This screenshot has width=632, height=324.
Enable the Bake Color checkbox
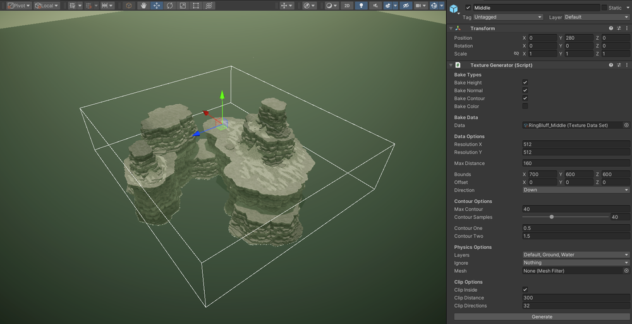click(525, 106)
